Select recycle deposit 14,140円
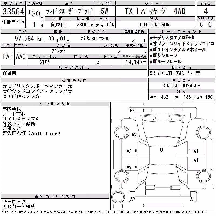 (136, 62)
